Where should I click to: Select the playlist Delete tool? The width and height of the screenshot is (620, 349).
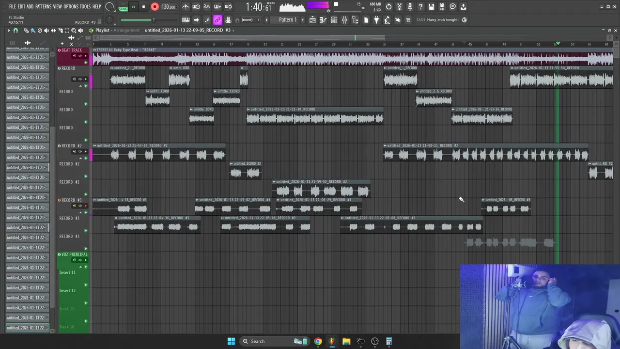tap(40, 31)
